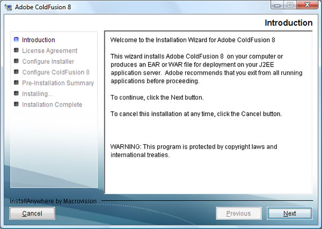Select the Pre-Installation Summary step label
The image size is (322, 229).
point(58,83)
